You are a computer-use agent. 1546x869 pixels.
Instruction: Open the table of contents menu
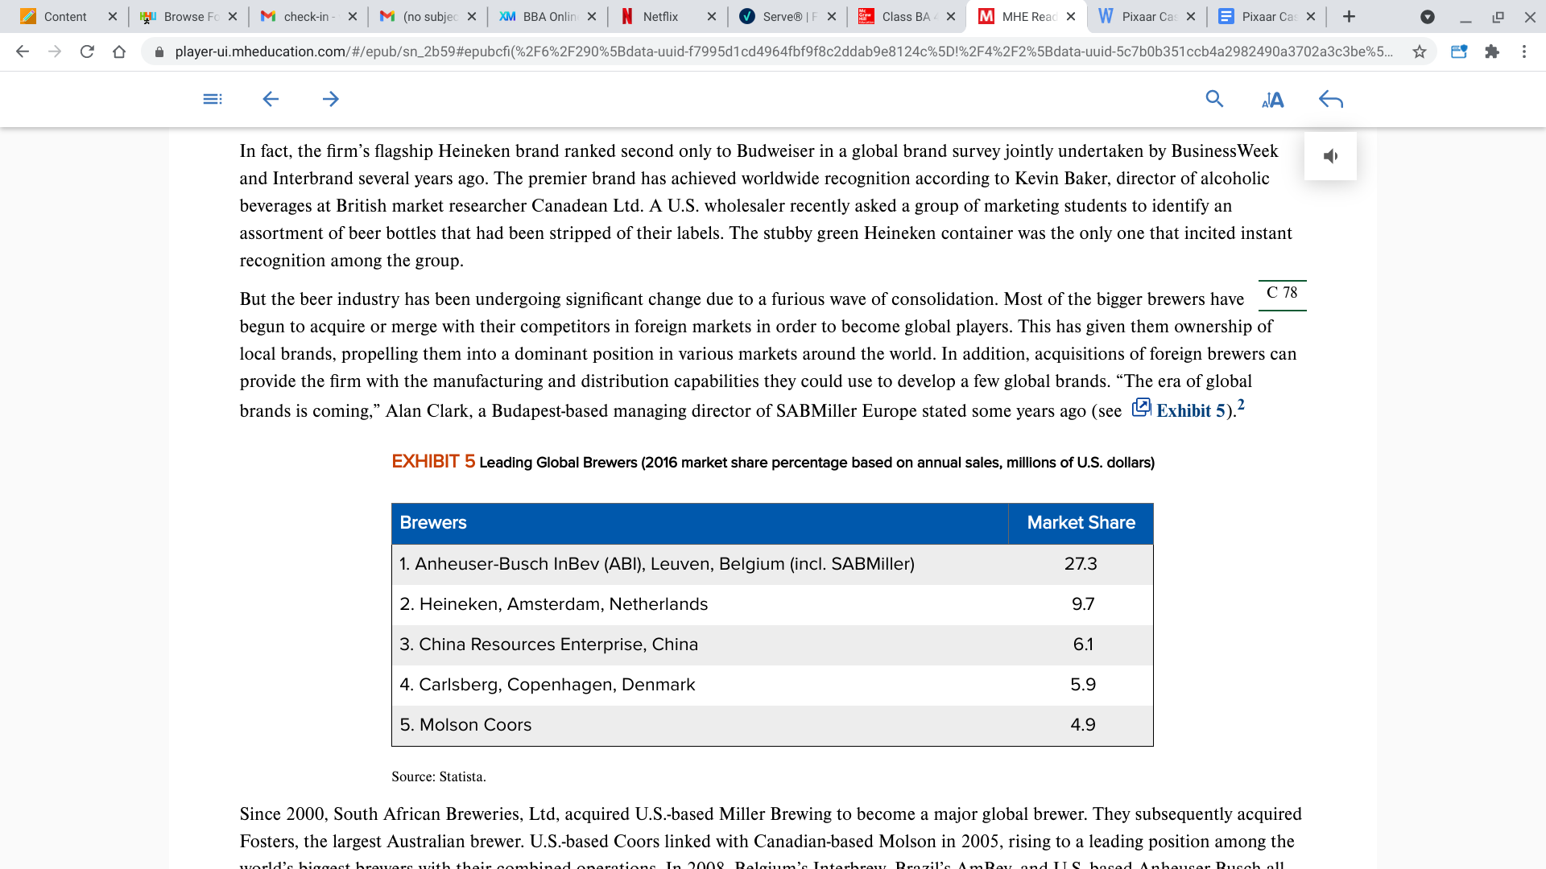[x=213, y=99]
